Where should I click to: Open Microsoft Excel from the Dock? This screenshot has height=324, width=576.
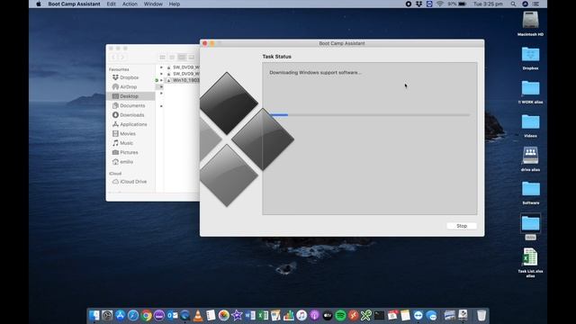tap(263, 315)
